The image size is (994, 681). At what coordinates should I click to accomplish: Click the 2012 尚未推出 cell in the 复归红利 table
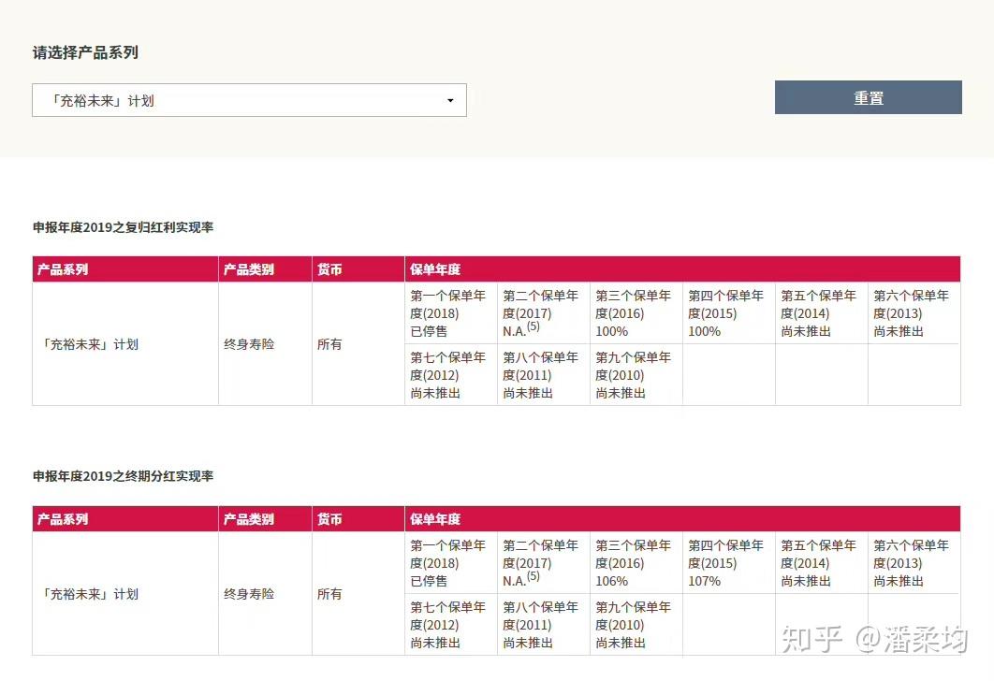coord(451,375)
